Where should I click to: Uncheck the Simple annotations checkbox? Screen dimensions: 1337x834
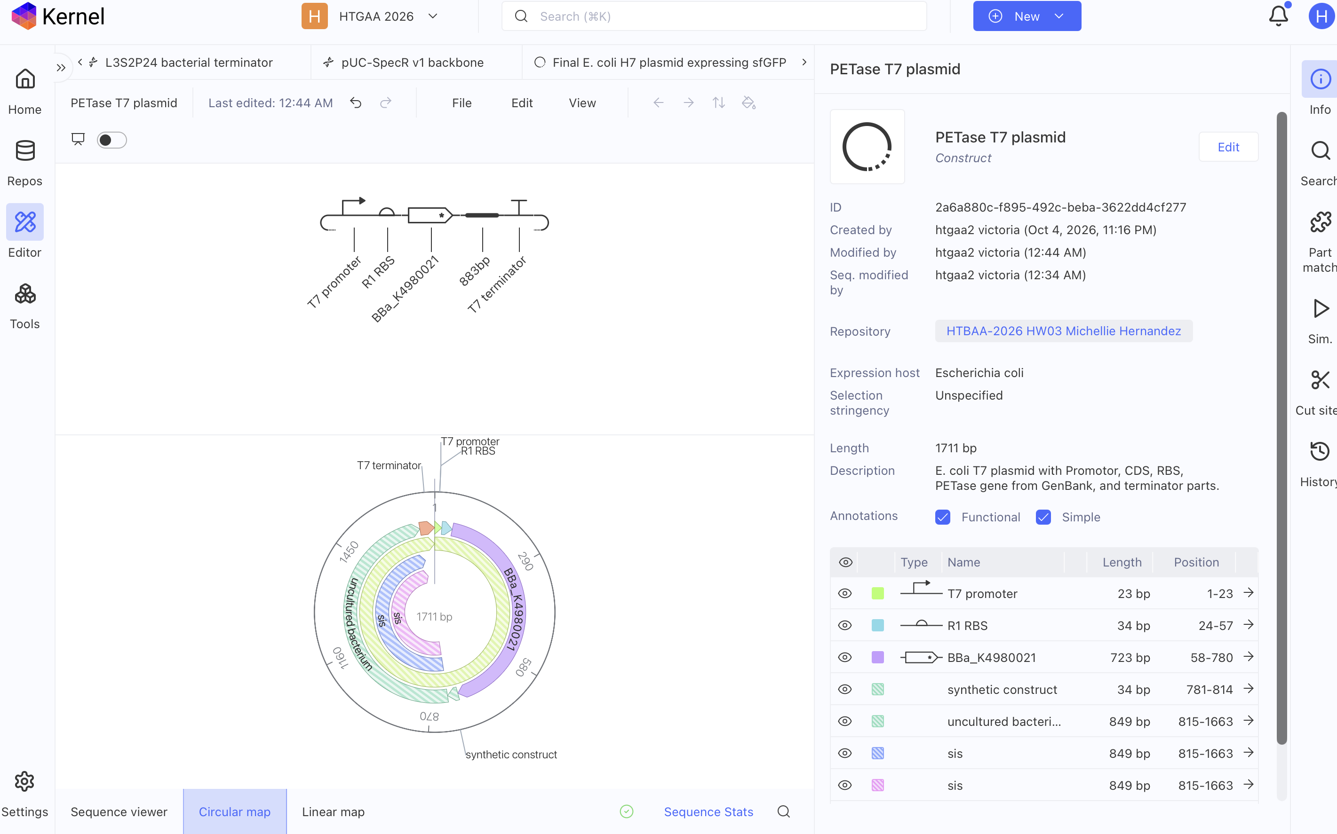pos(1043,517)
